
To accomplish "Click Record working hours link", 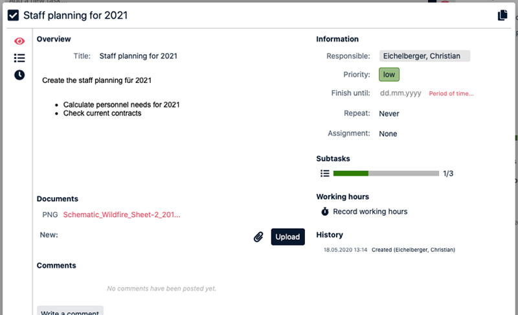I will [370, 211].
